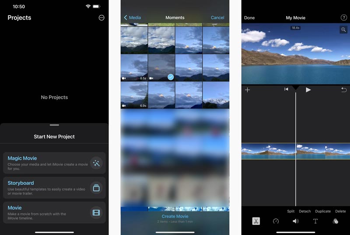Choose Movie to start from scratch
350x235 pixels.
pos(54,212)
